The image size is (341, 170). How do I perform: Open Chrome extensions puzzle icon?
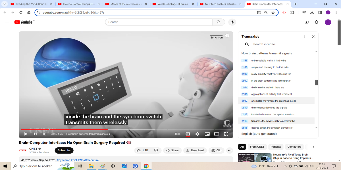click(x=292, y=12)
